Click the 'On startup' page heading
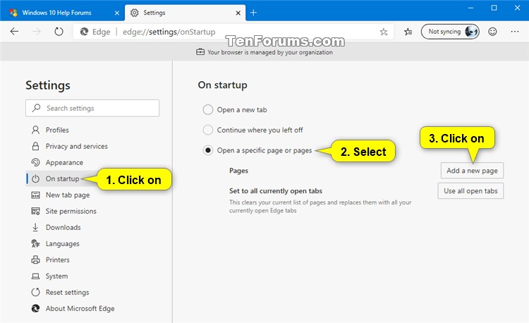This screenshot has height=323, width=529. pos(222,85)
